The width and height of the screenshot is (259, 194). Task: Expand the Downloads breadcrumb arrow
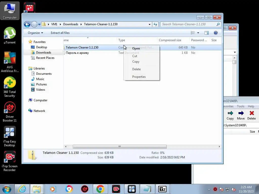[x=81, y=24]
